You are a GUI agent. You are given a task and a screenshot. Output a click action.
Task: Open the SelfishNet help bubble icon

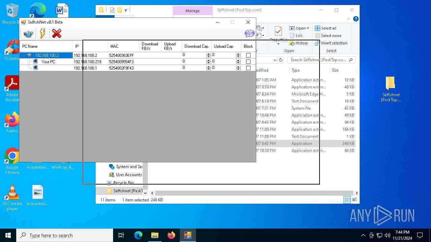250,33
